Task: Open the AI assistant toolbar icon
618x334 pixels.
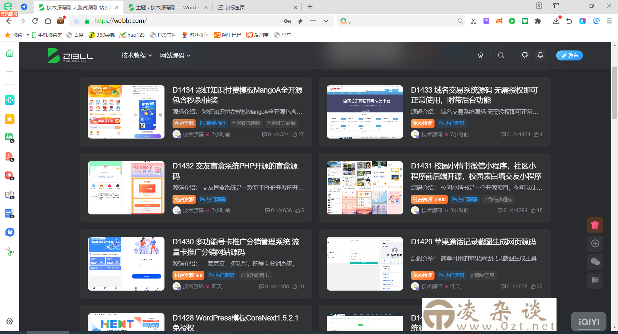Action: [x=583, y=21]
